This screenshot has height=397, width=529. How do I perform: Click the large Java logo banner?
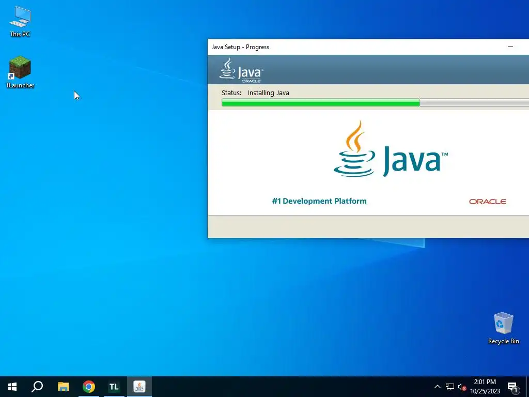click(391, 149)
